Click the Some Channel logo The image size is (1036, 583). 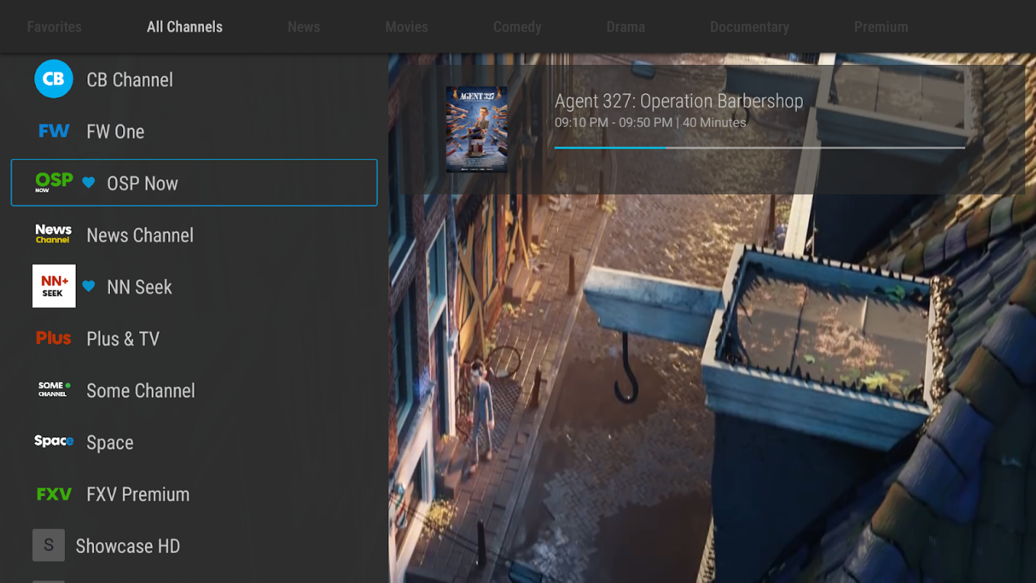(x=54, y=390)
